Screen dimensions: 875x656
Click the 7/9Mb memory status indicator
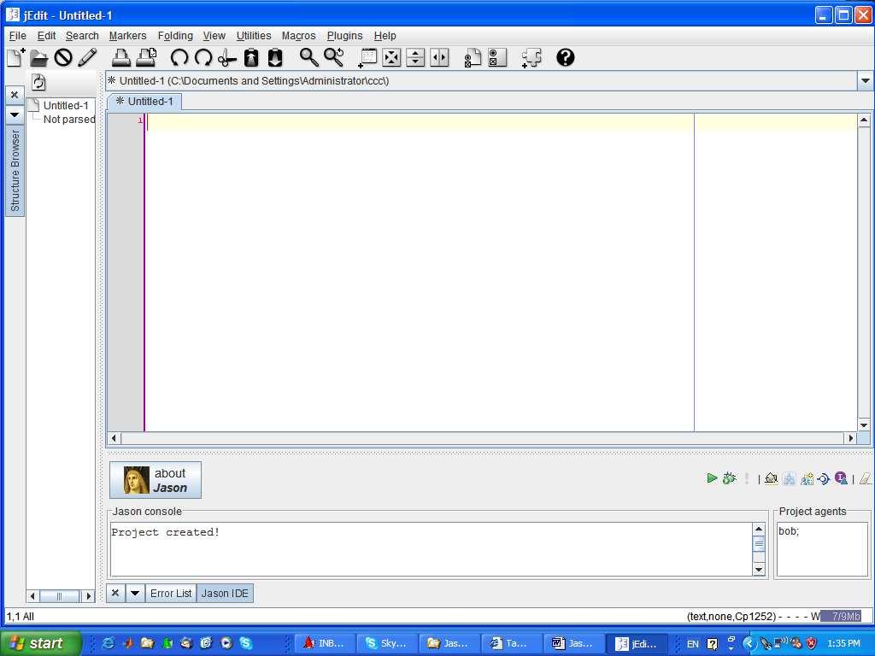click(x=841, y=617)
